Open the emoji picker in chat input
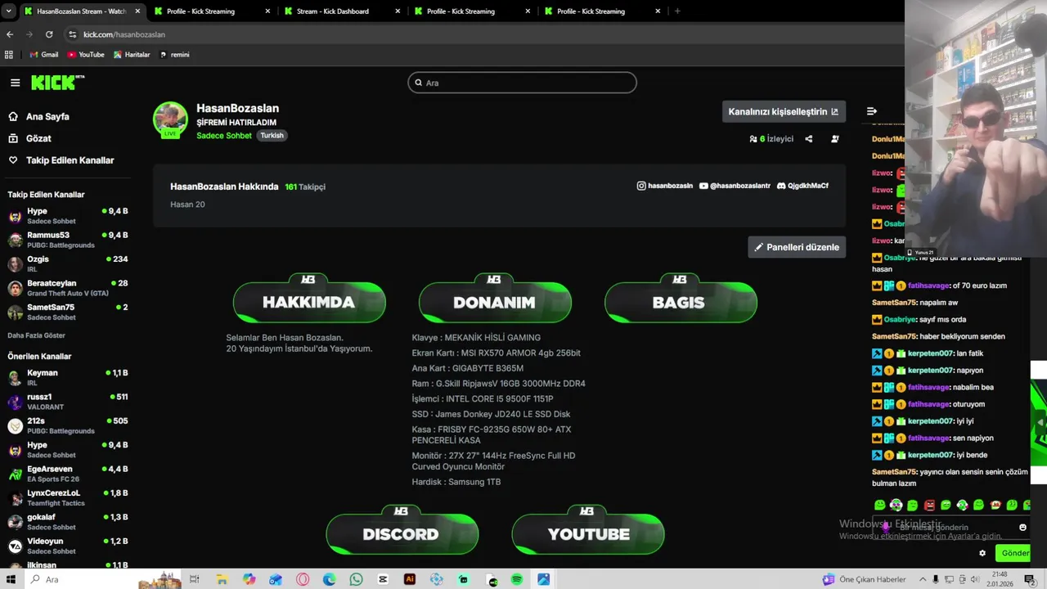The height and width of the screenshot is (589, 1047). (x=1022, y=528)
